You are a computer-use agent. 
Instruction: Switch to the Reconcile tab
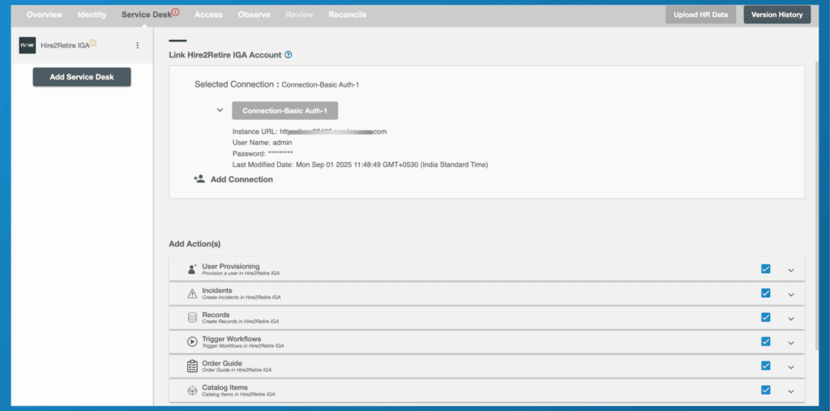pos(347,15)
